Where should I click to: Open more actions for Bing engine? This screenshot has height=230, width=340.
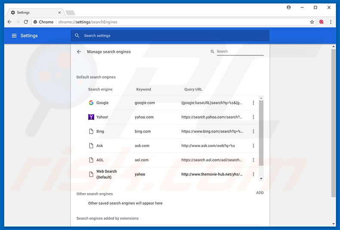(x=253, y=131)
